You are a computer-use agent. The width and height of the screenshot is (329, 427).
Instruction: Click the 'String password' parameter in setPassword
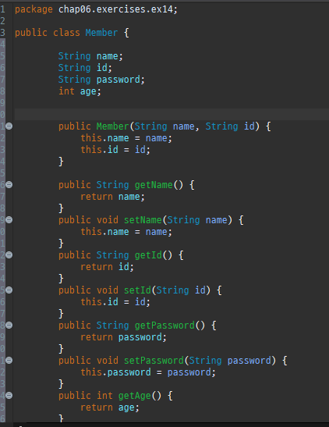pyautogui.click(x=230, y=361)
